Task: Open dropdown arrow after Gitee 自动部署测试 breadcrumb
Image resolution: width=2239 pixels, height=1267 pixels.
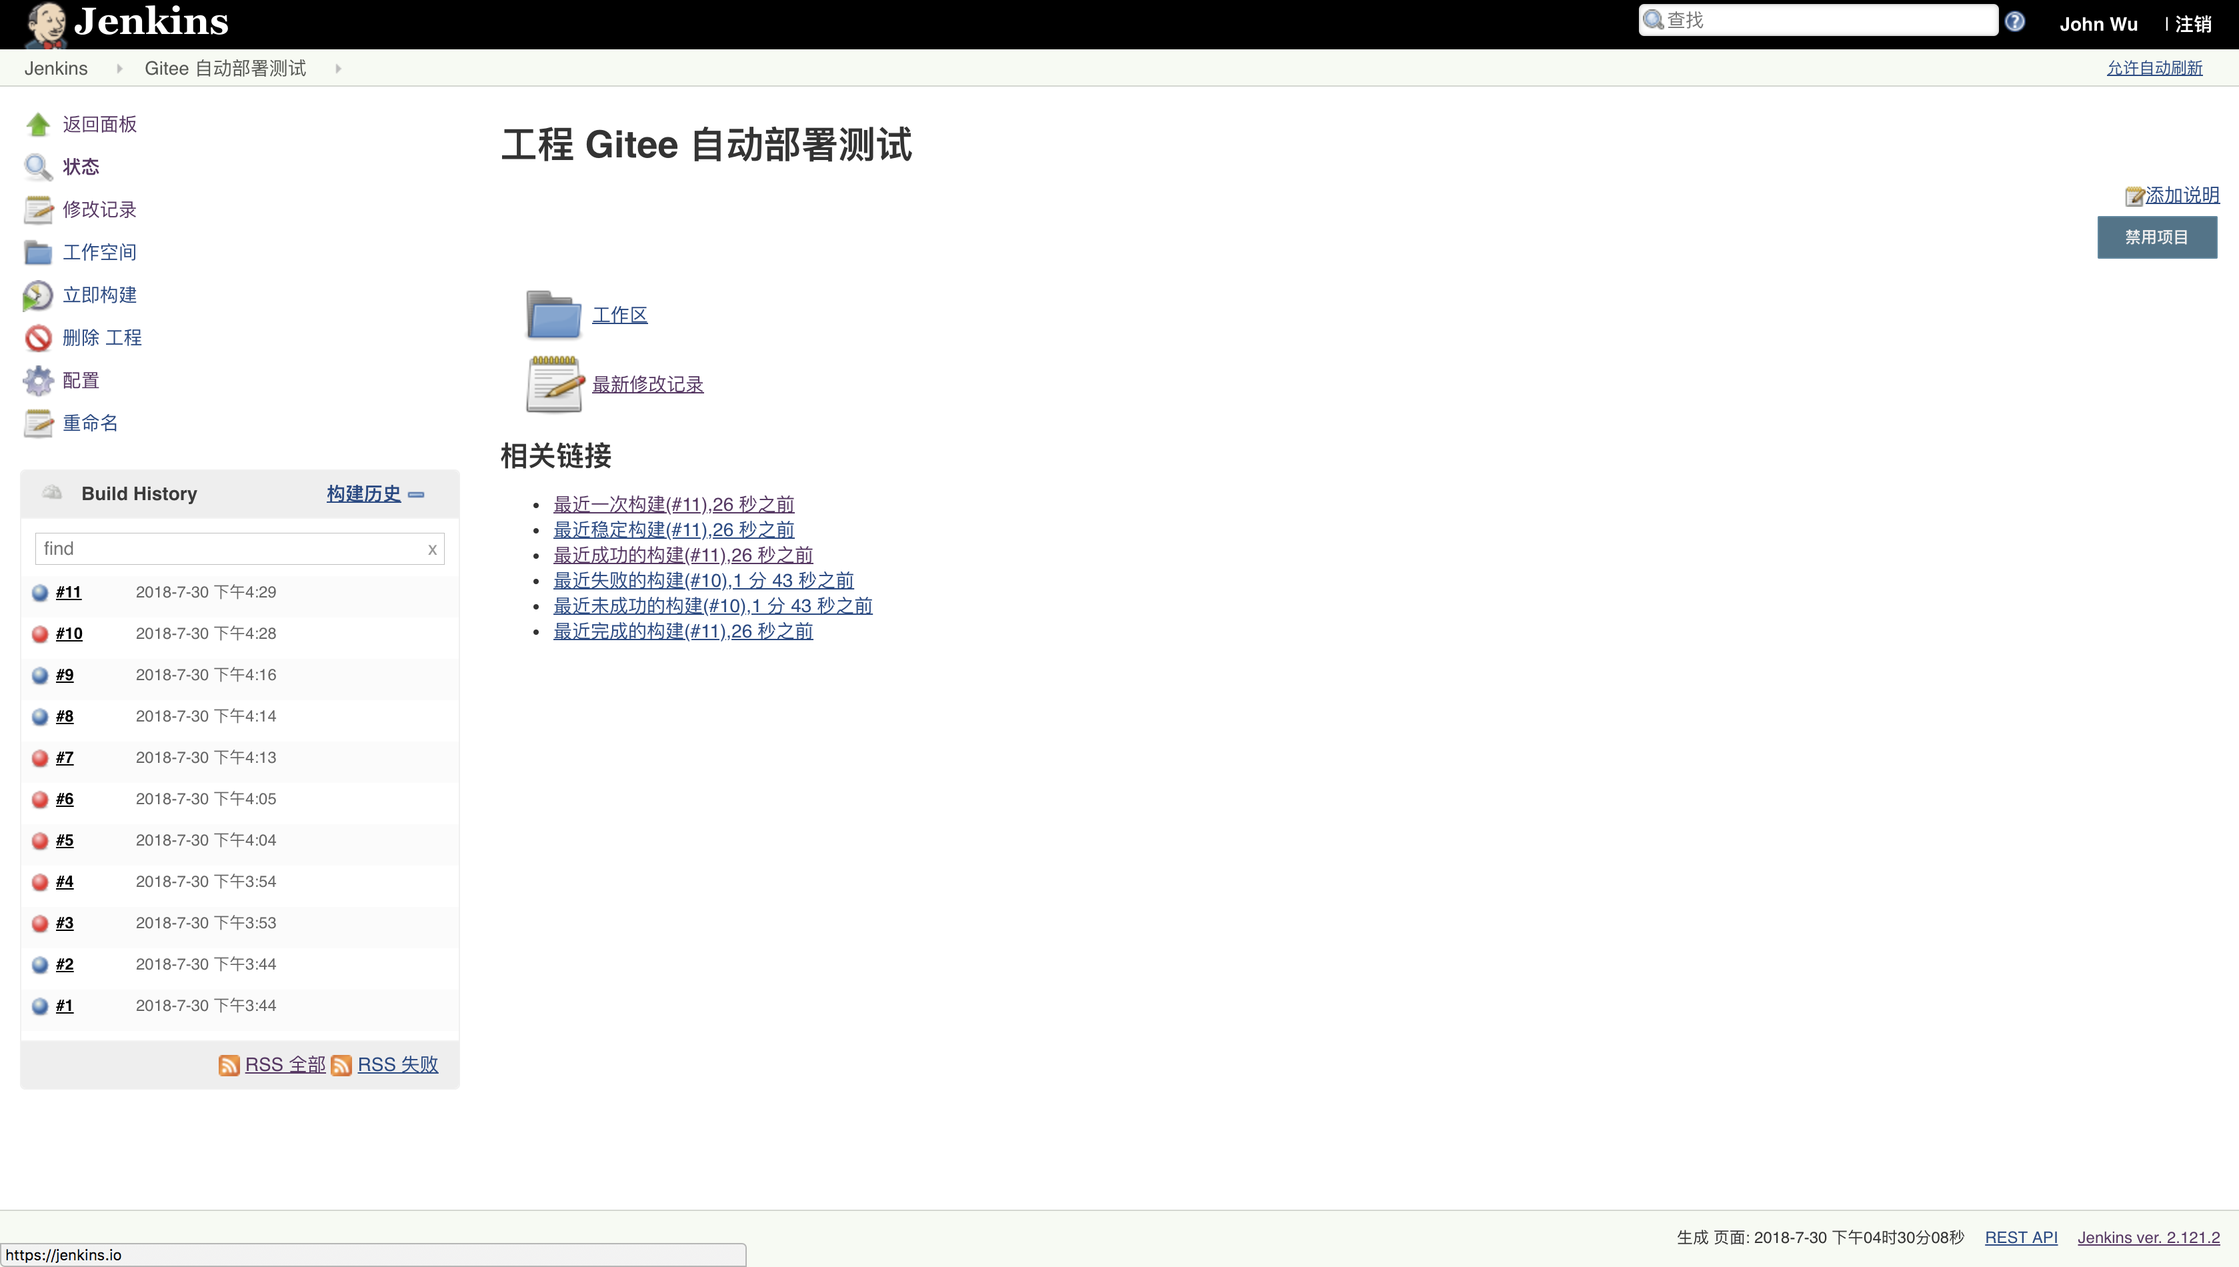Action: tap(338, 68)
